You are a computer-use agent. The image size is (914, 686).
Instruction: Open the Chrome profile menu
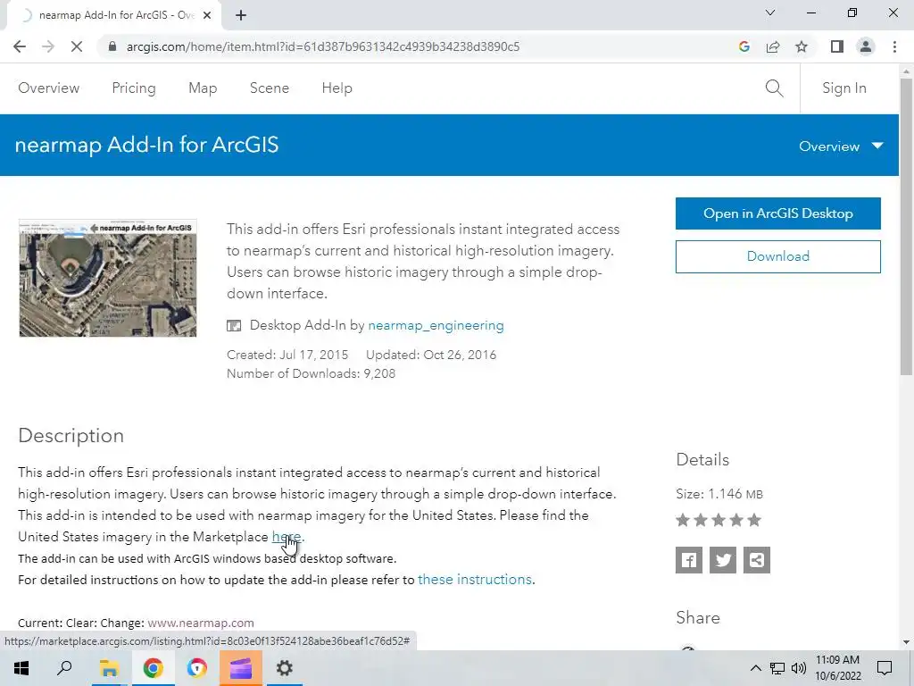pyautogui.click(x=866, y=46)
